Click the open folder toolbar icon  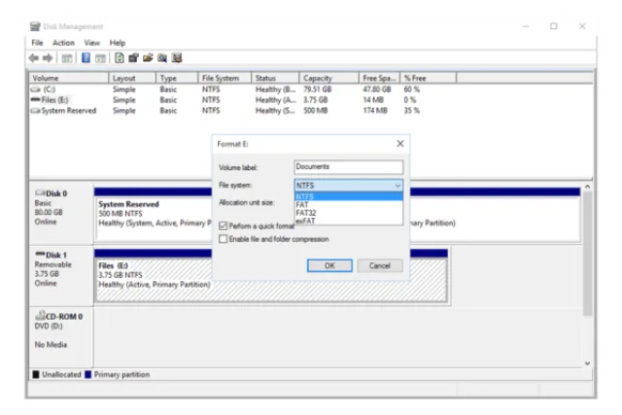pos(148,58)
